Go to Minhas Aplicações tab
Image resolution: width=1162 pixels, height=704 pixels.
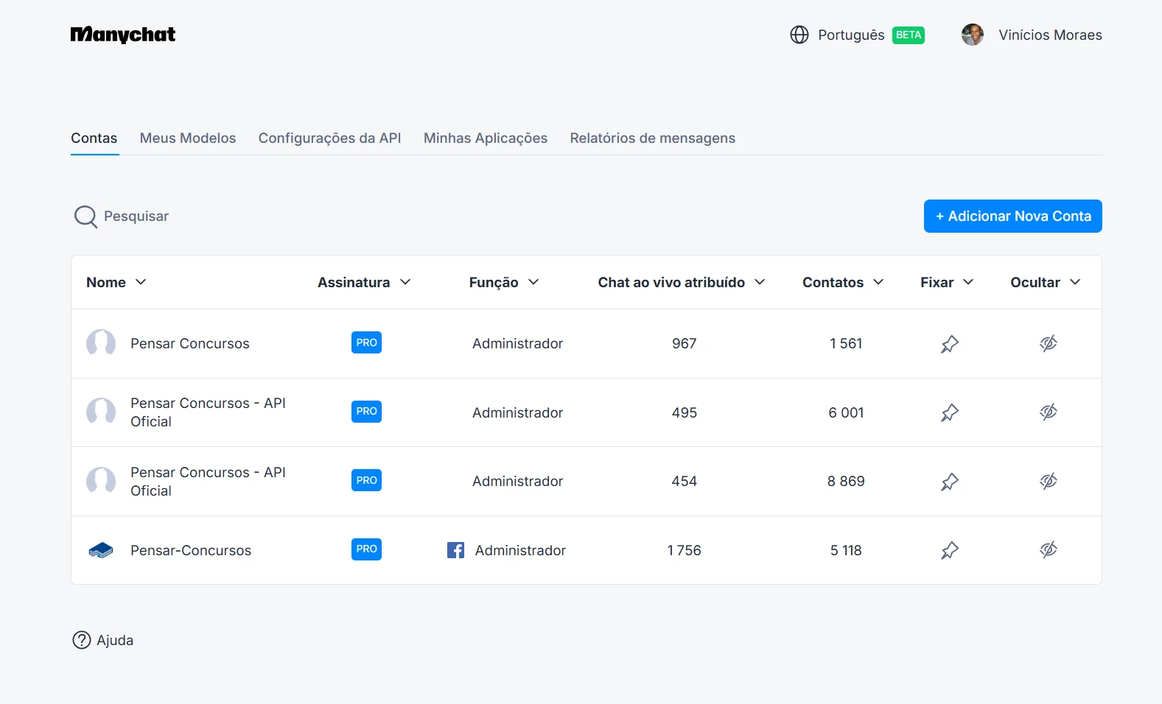486,138
